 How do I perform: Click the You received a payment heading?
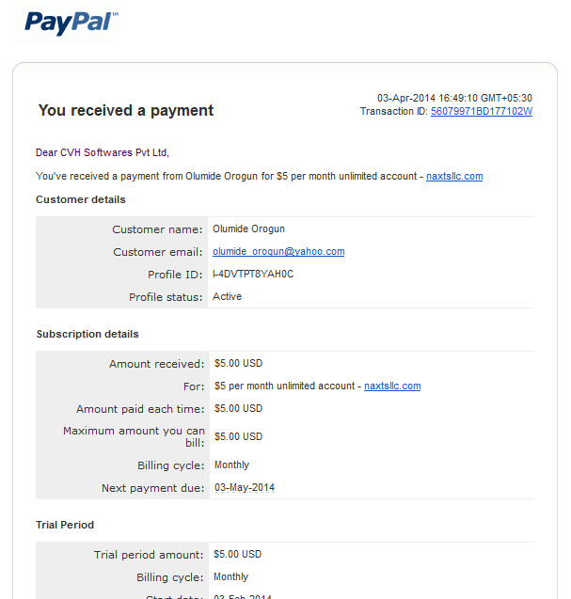[x=126, y=110]
